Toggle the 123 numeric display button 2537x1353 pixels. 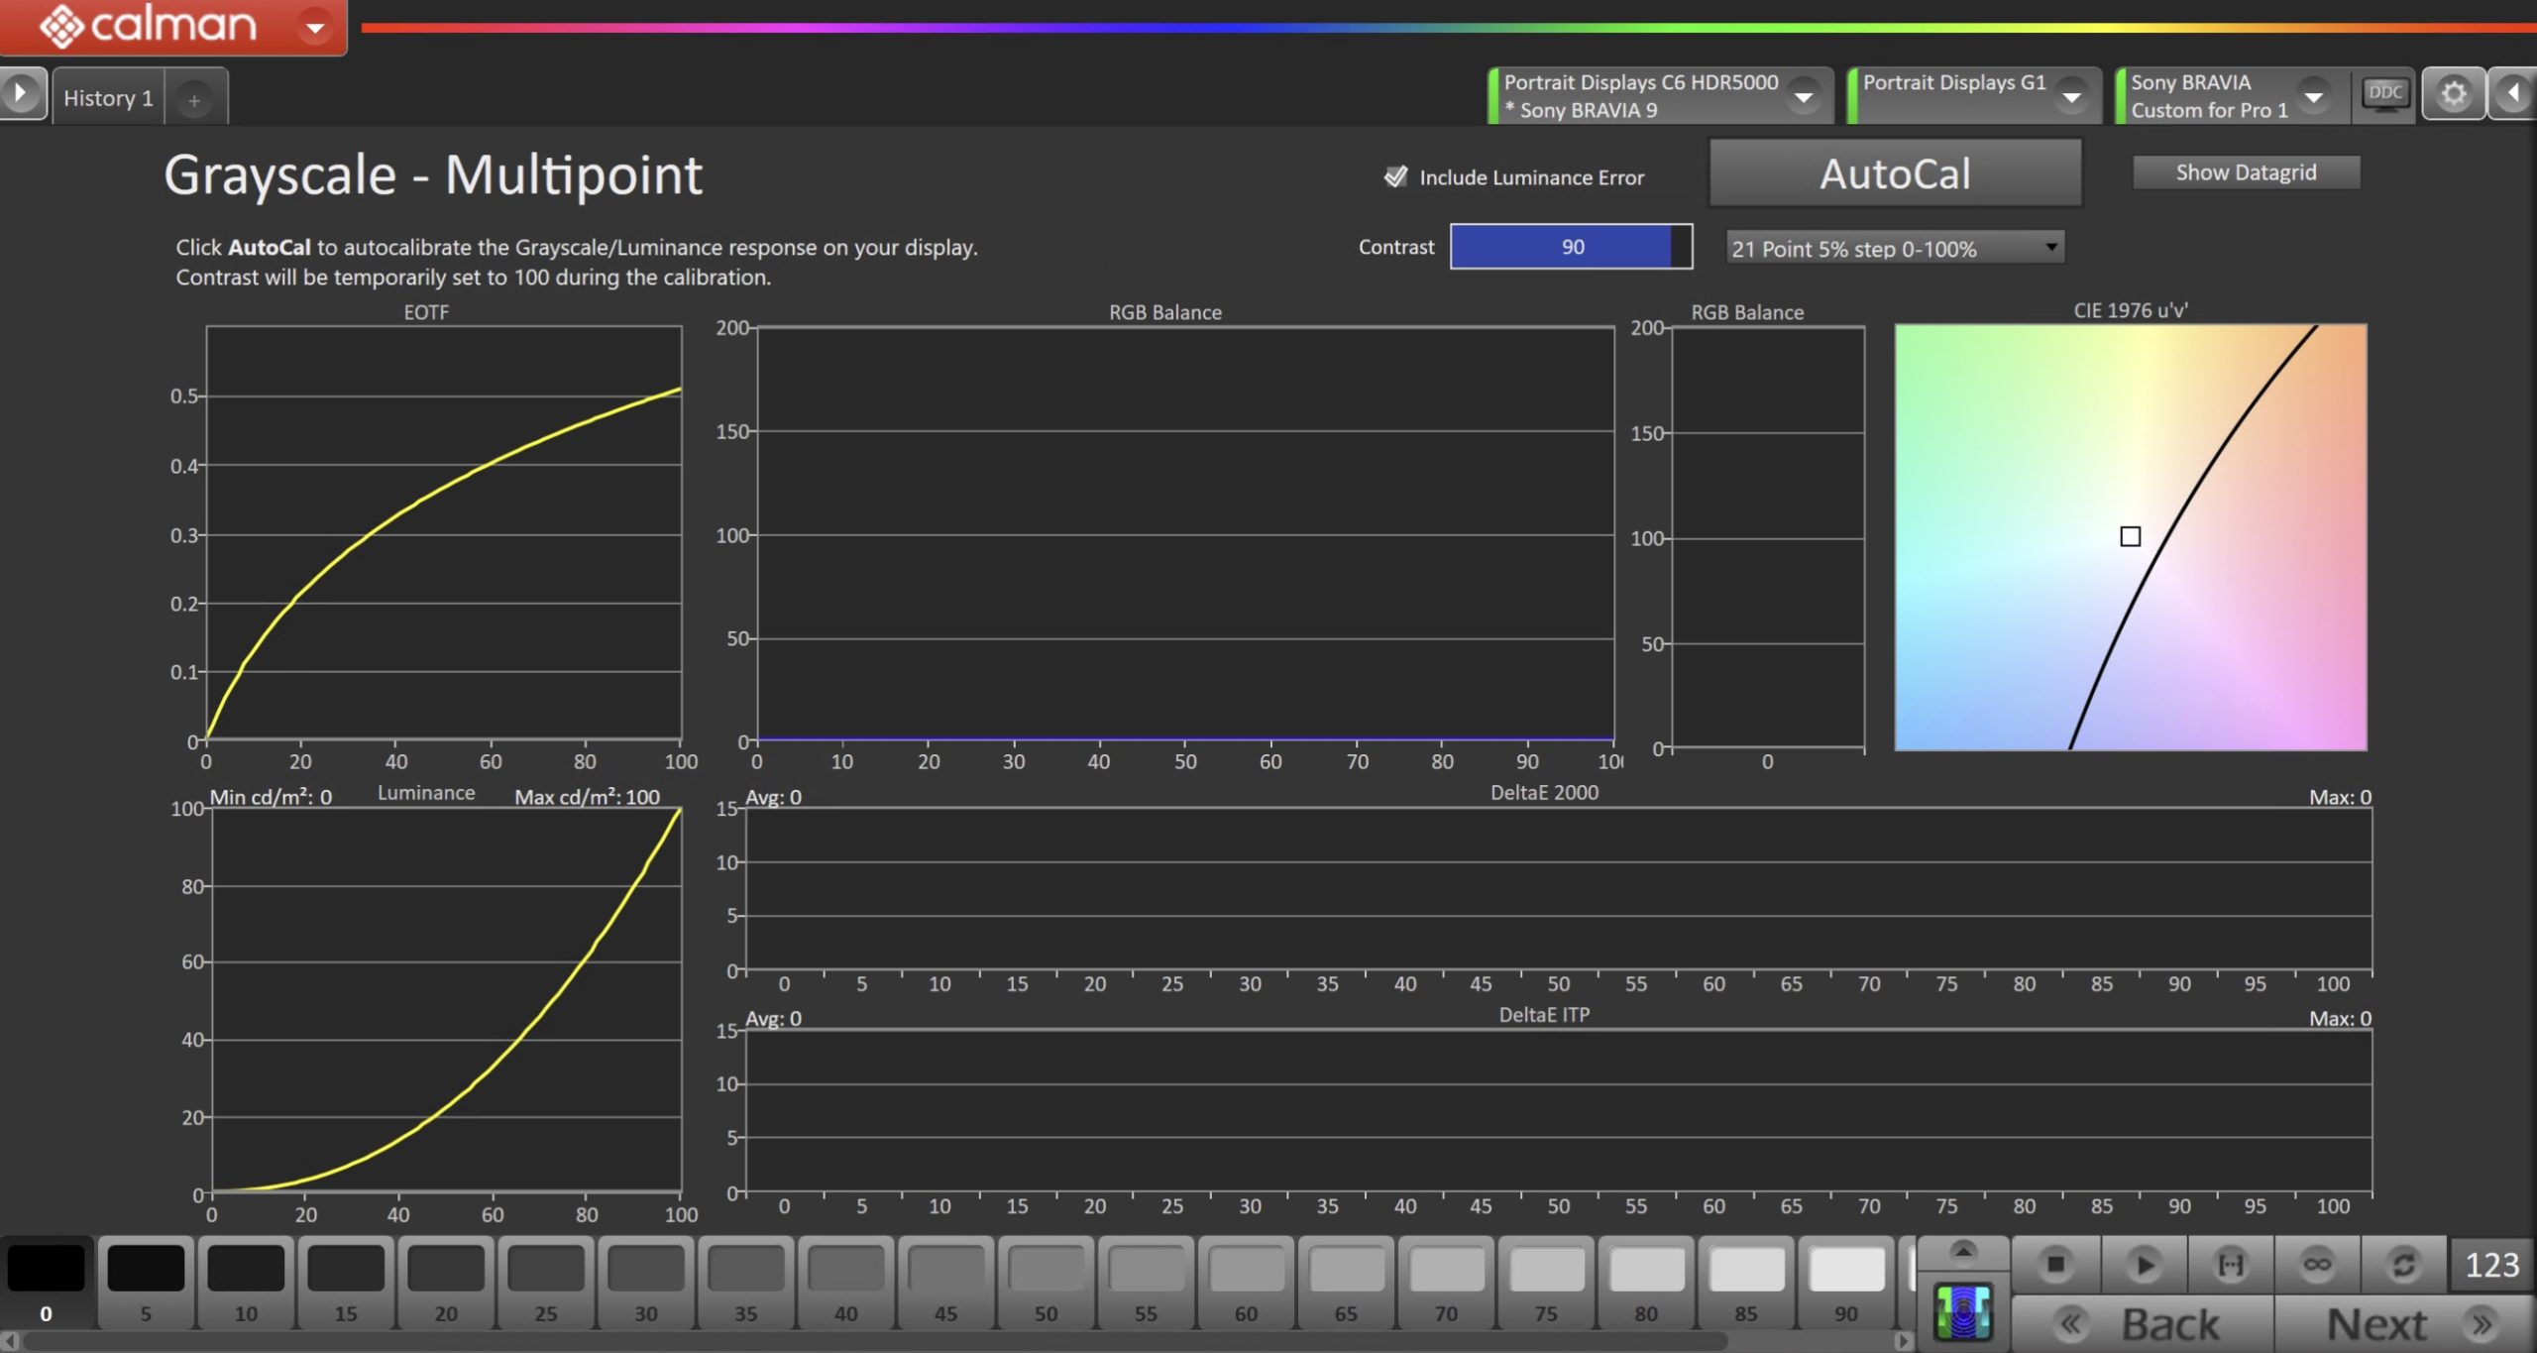[2491, 1265]
